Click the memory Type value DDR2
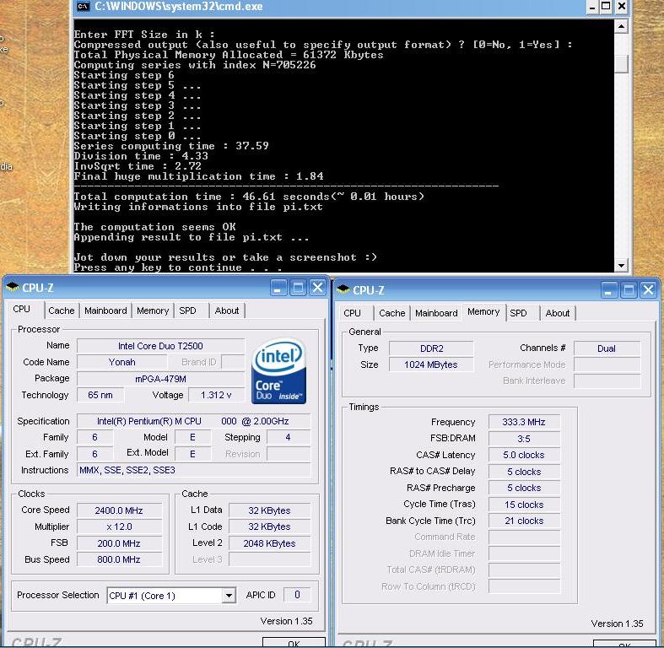This screenshot has width=664, height=648. pyautogui.click(x=431, y=348)
